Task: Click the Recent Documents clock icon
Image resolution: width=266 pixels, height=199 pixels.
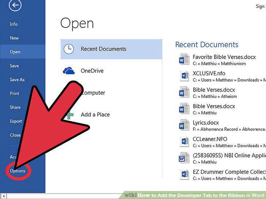Action: coord(69,49)
